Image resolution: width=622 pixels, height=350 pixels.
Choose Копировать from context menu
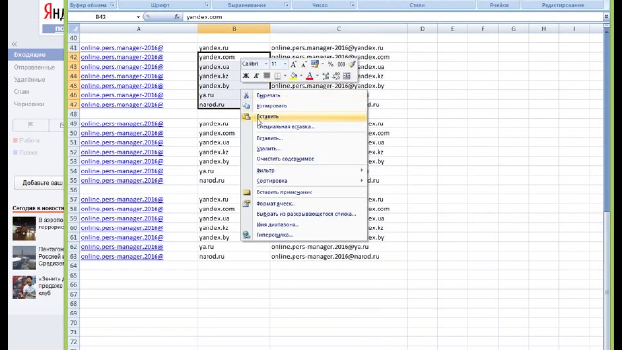tap(304, 105)
